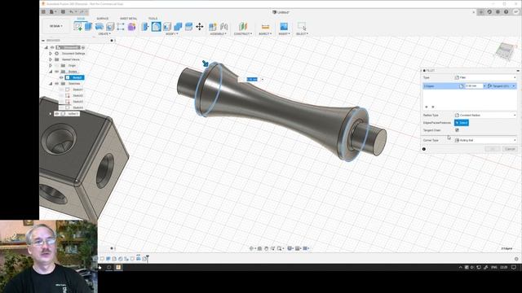Toggle visibility of Sketch1
This screenshot has height=293, width=522.
click(62, 90)
